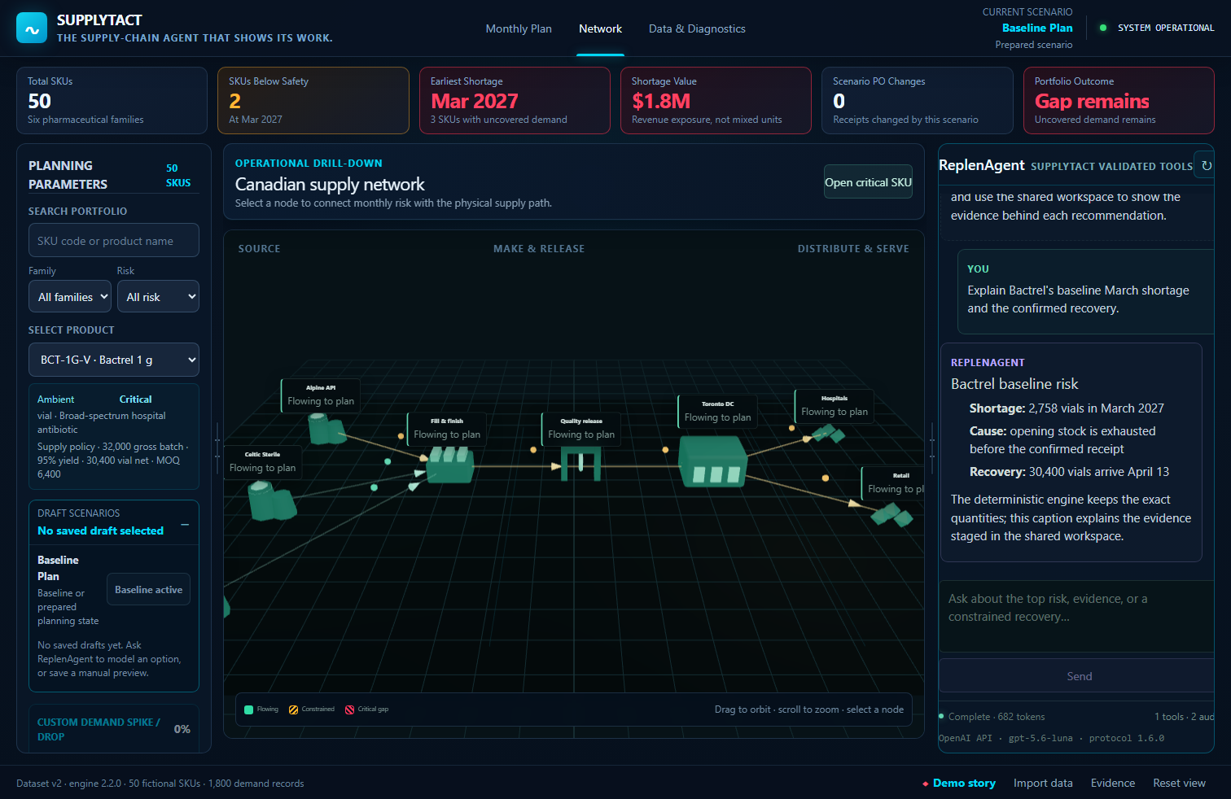Click the Critical gap legend swatch
The image size is (1231, 799).
tap(349, 709)
